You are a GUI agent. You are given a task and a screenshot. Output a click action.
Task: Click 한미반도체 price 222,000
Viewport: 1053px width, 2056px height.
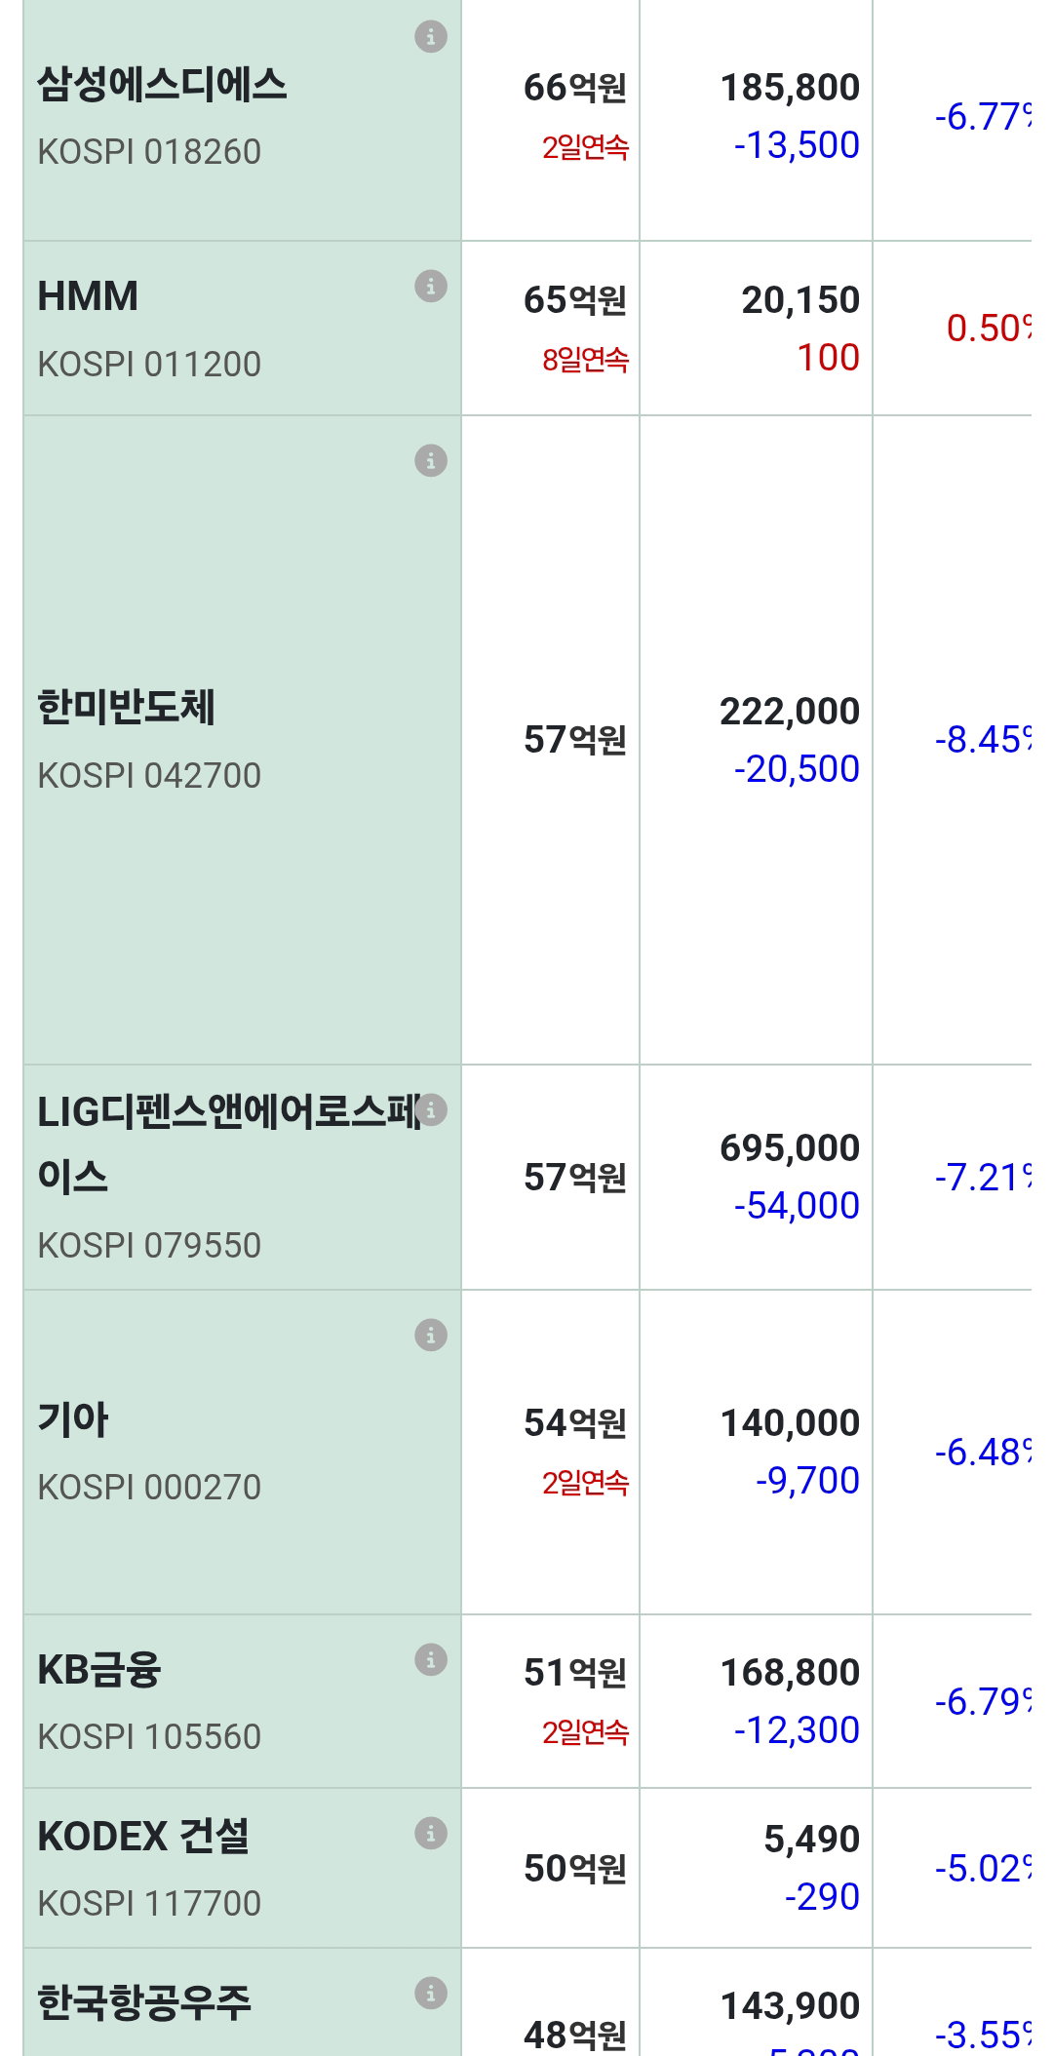(790, 712)
